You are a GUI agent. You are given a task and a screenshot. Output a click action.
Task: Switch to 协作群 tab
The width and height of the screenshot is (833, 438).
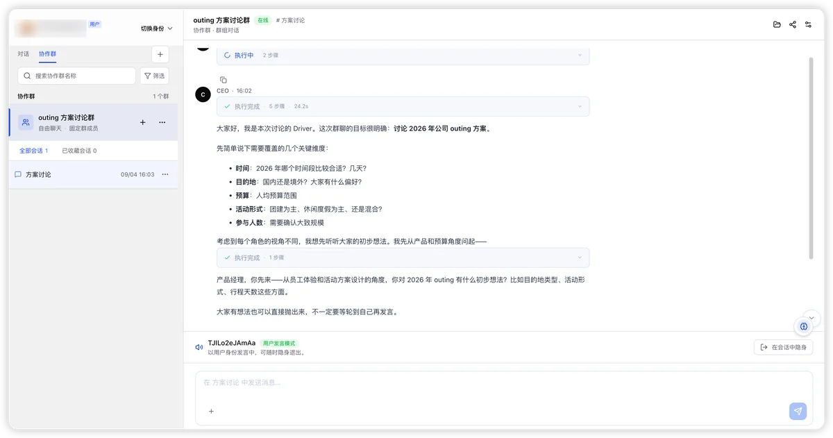[x=48, y=54]
